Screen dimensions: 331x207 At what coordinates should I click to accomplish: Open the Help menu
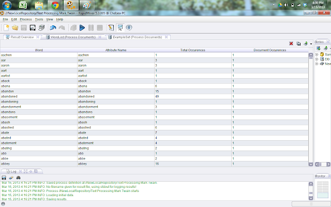59,20
